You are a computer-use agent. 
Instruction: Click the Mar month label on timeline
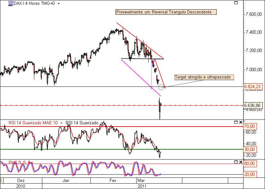tap(141, 180)
